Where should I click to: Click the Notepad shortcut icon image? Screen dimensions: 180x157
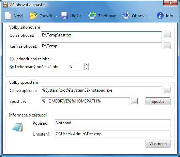point(17,127)
